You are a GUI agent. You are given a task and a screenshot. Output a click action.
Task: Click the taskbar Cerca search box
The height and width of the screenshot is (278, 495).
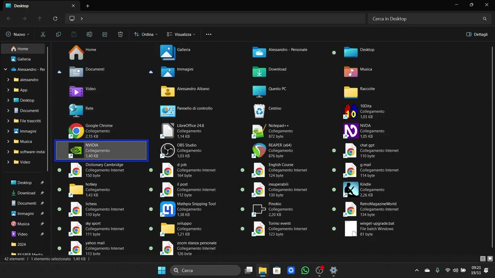pos(206,270)
